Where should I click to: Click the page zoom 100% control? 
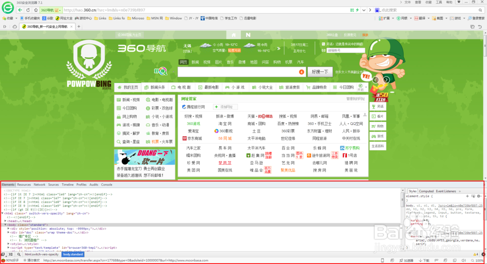(x=477, y=261)
